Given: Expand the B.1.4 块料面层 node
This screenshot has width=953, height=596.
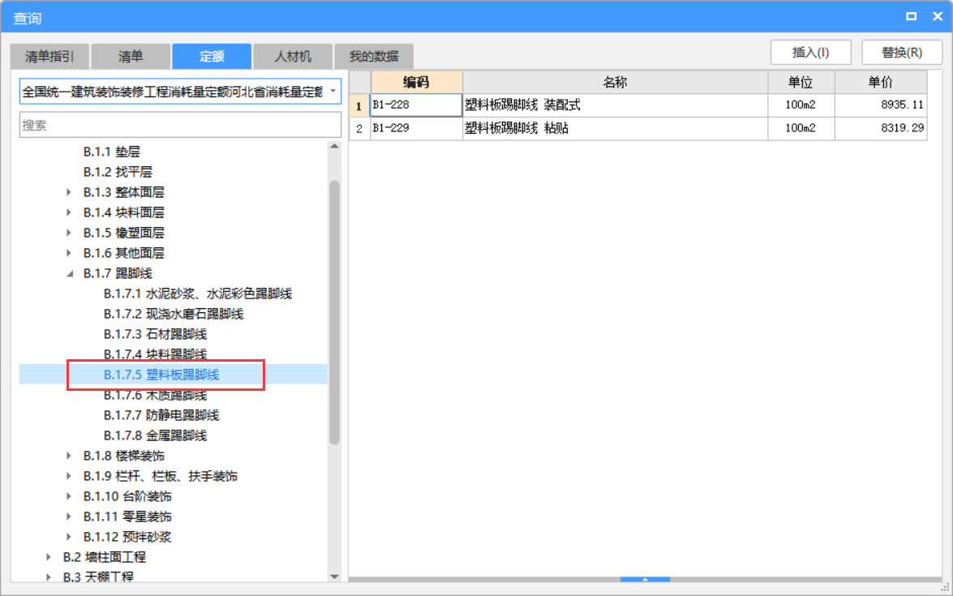Looking at the screenshot, I should tap(68, 212).
